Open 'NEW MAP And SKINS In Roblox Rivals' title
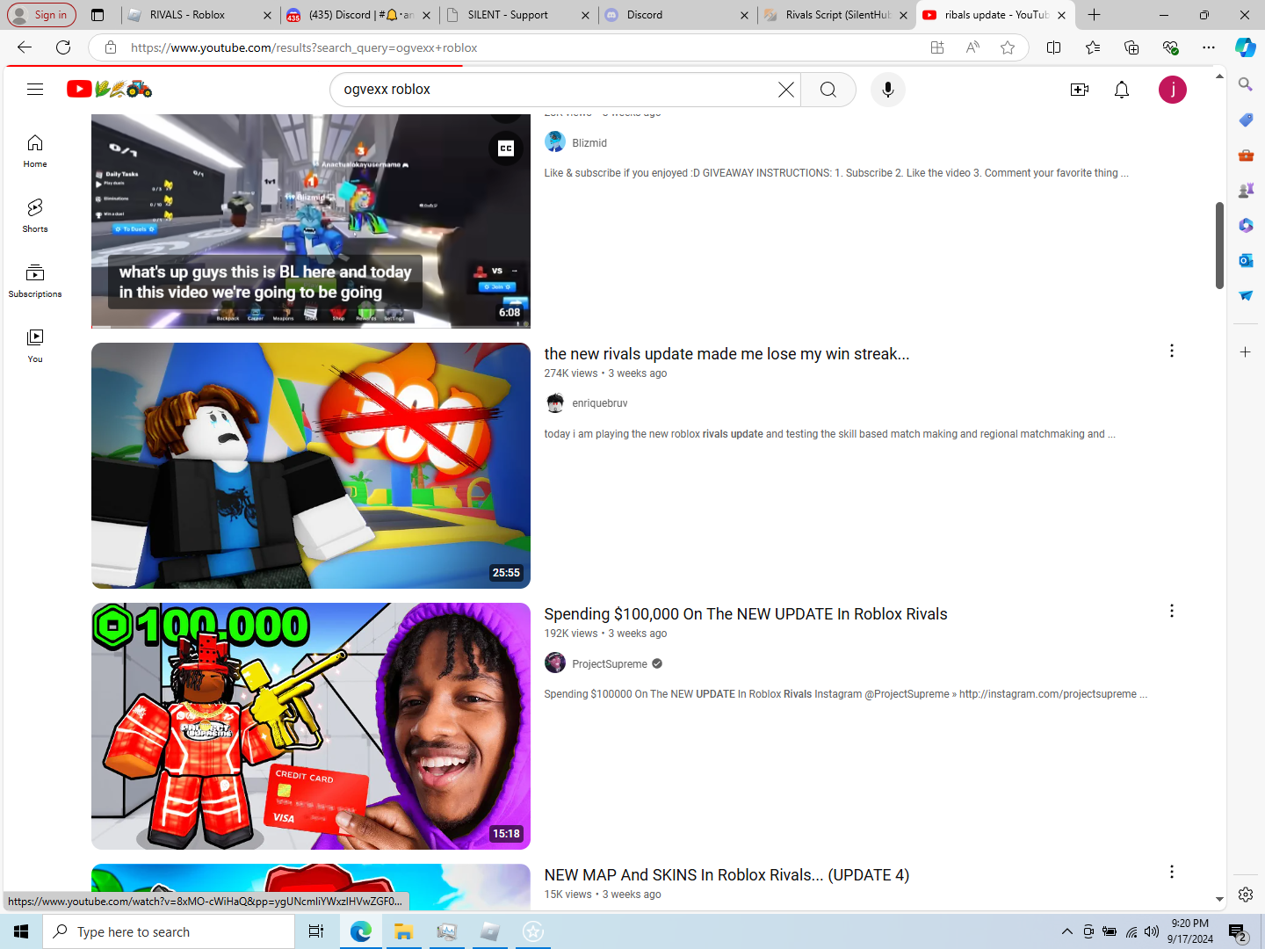The width and height of the screenshot is (1265, 949). 726,875
